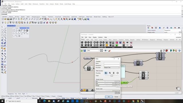
Task: Click the Windows Start button
Action: pos(2,101)
